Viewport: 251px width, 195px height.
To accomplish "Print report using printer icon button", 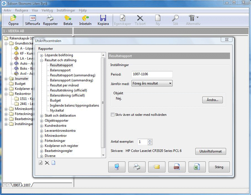I will pyautogui.click(x=137, y=167).
